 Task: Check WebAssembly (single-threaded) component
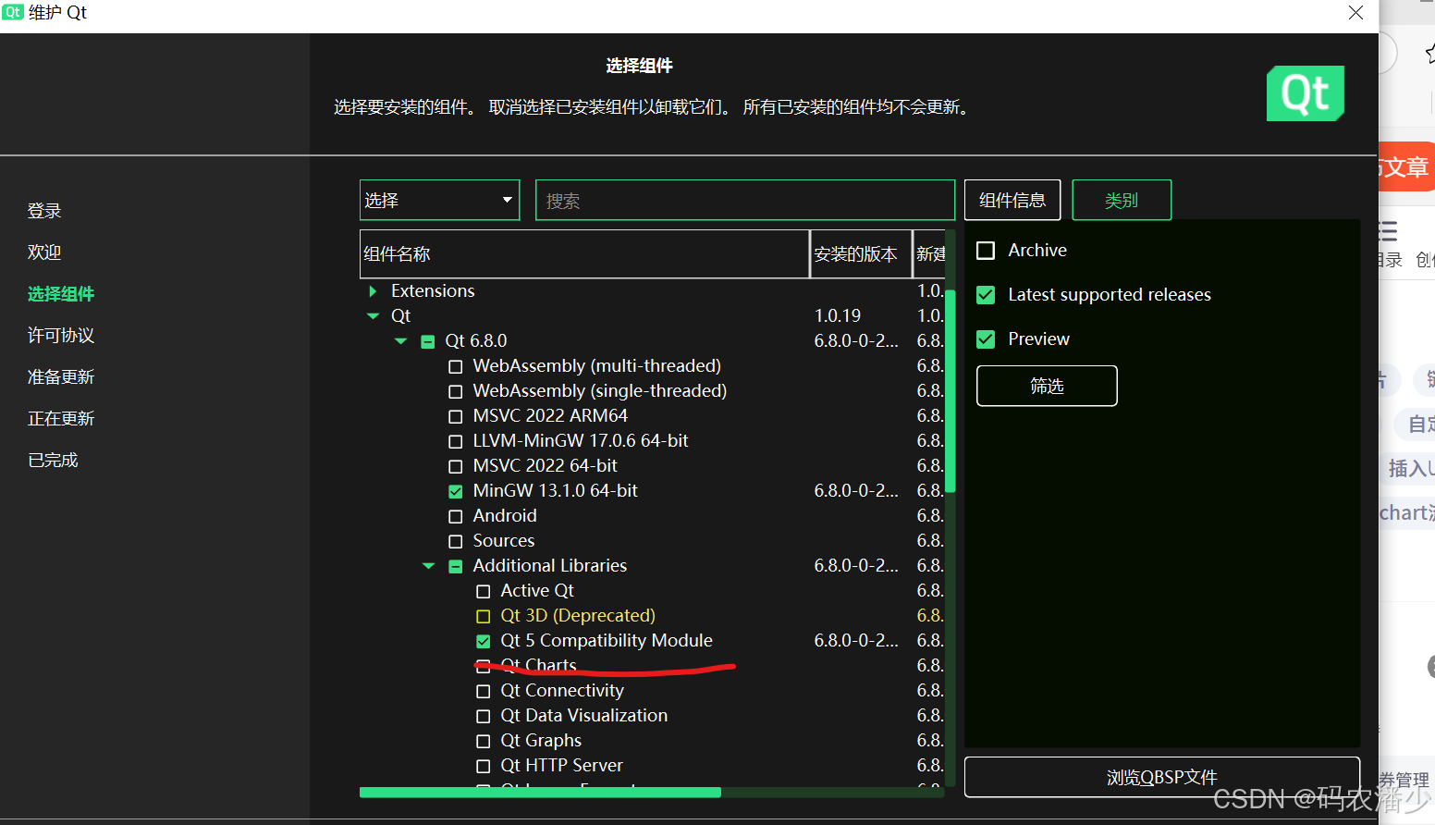point(455,392)
